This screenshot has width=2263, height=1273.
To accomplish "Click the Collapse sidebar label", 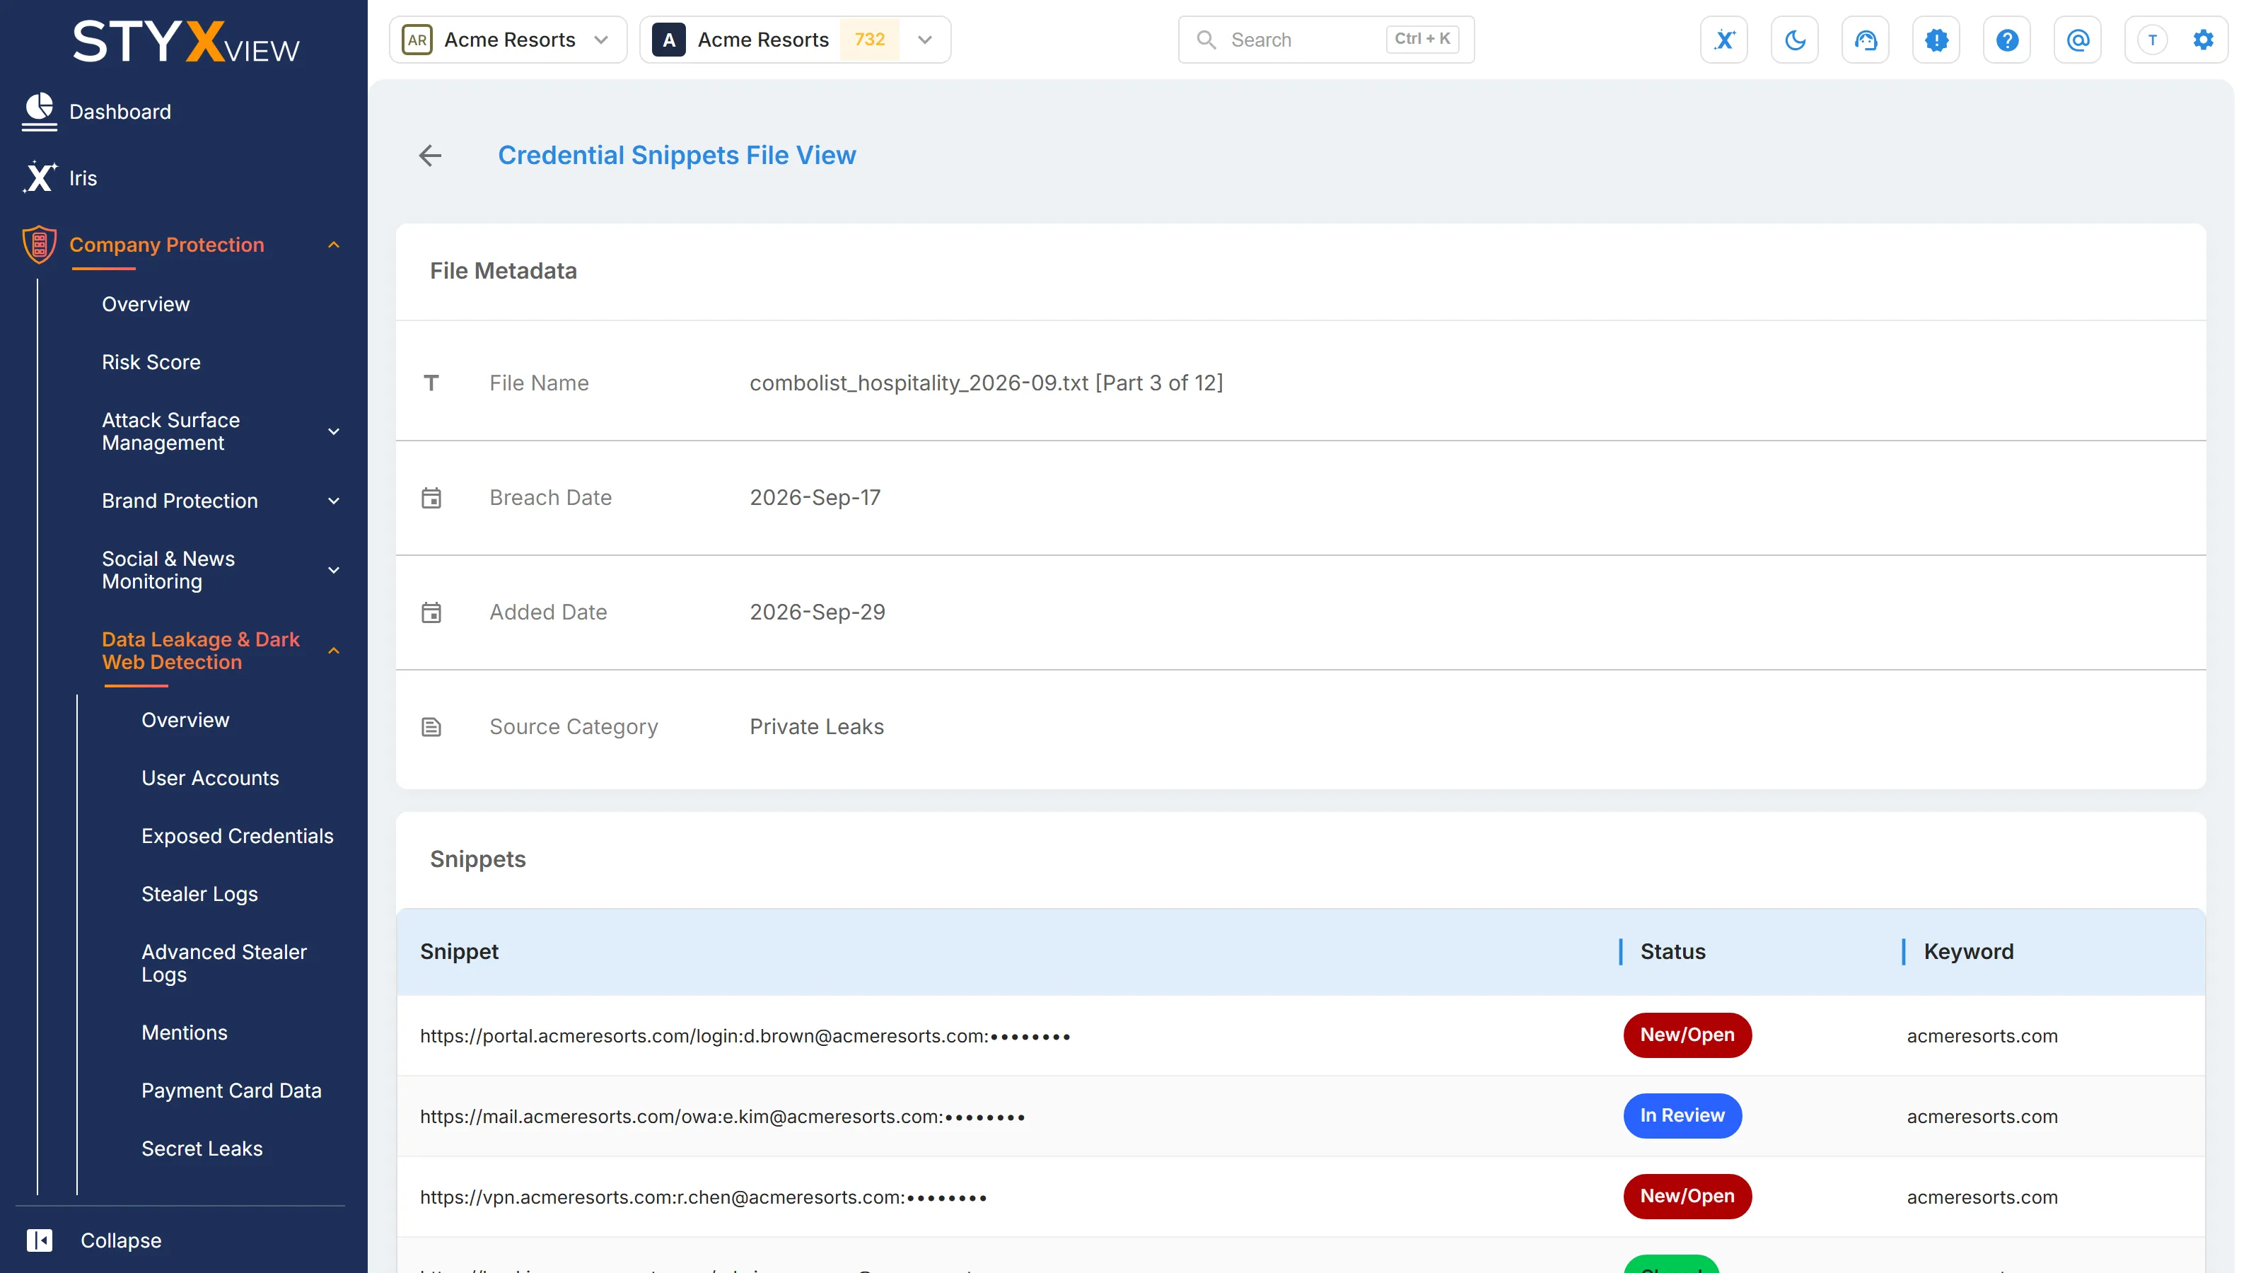I will [x=121, y=1240].
